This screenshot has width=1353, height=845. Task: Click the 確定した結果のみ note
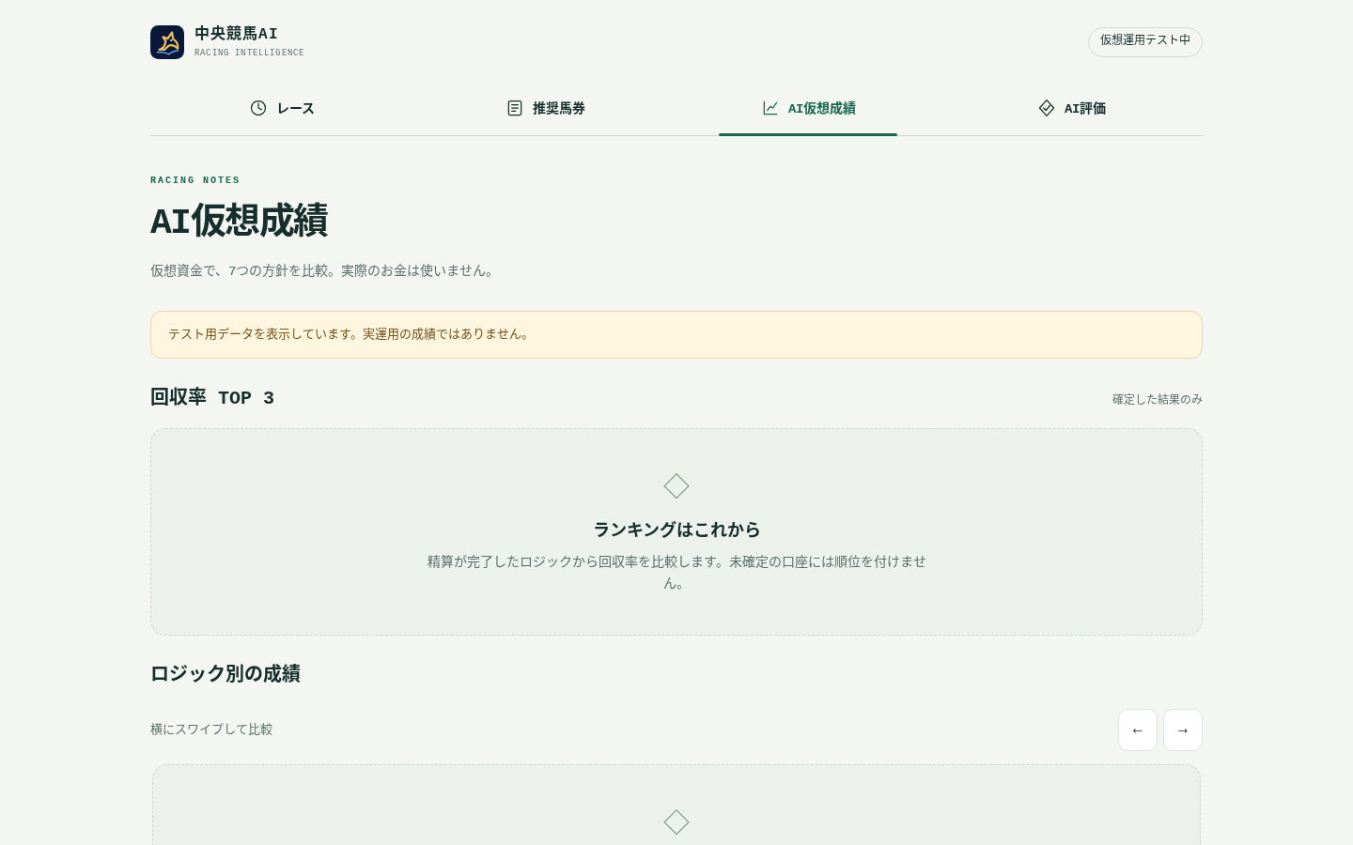coord(1158,399)
